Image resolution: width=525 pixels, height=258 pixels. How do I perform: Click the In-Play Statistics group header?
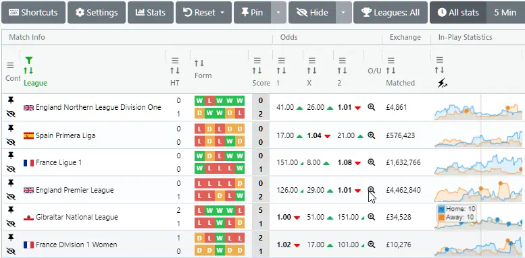[465, 37]
